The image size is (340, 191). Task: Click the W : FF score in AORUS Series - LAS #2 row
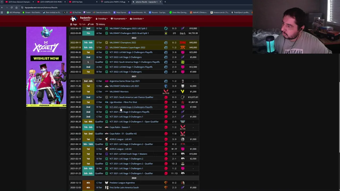click(174, 149)
